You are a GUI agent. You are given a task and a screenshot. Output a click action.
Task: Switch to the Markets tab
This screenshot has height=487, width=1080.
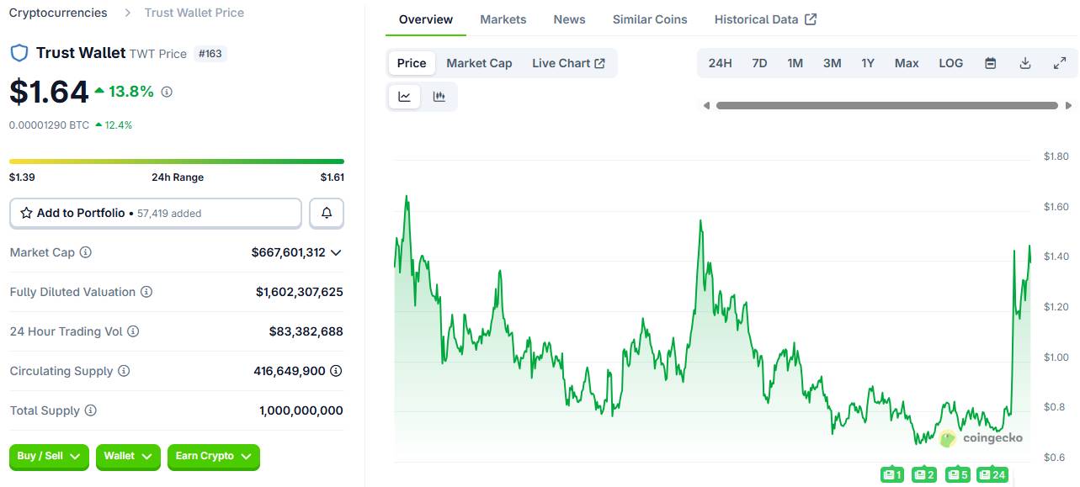point(503,19)
